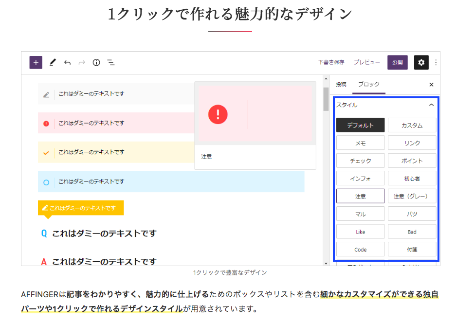Click the red A answer icon

[x=44, y=262]
